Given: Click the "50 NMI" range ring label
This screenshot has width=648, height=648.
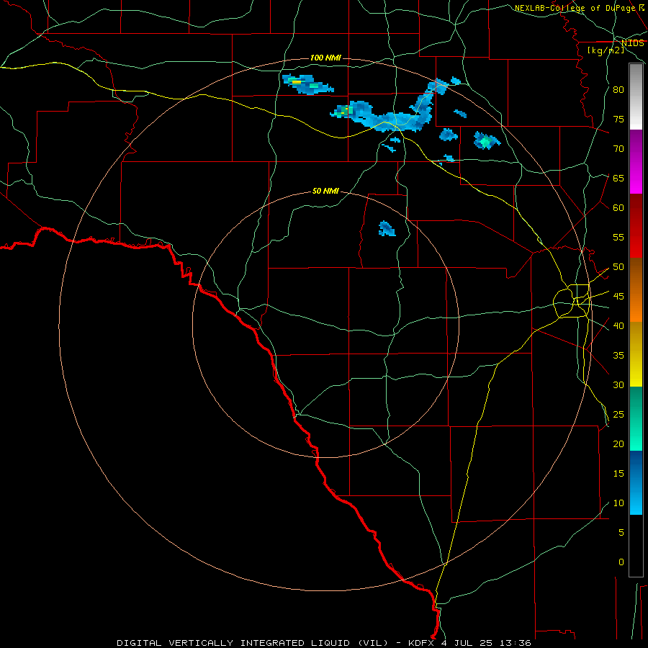Looking at the screenshot, I should (x=325, y=191).
